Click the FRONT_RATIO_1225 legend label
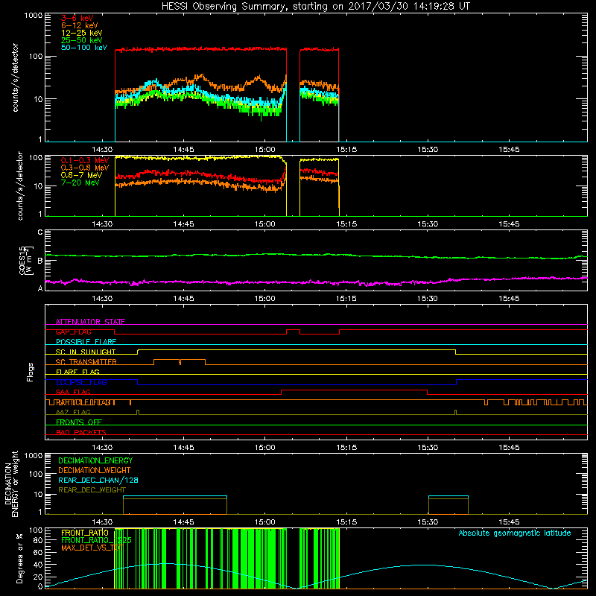 coord(96,540)
